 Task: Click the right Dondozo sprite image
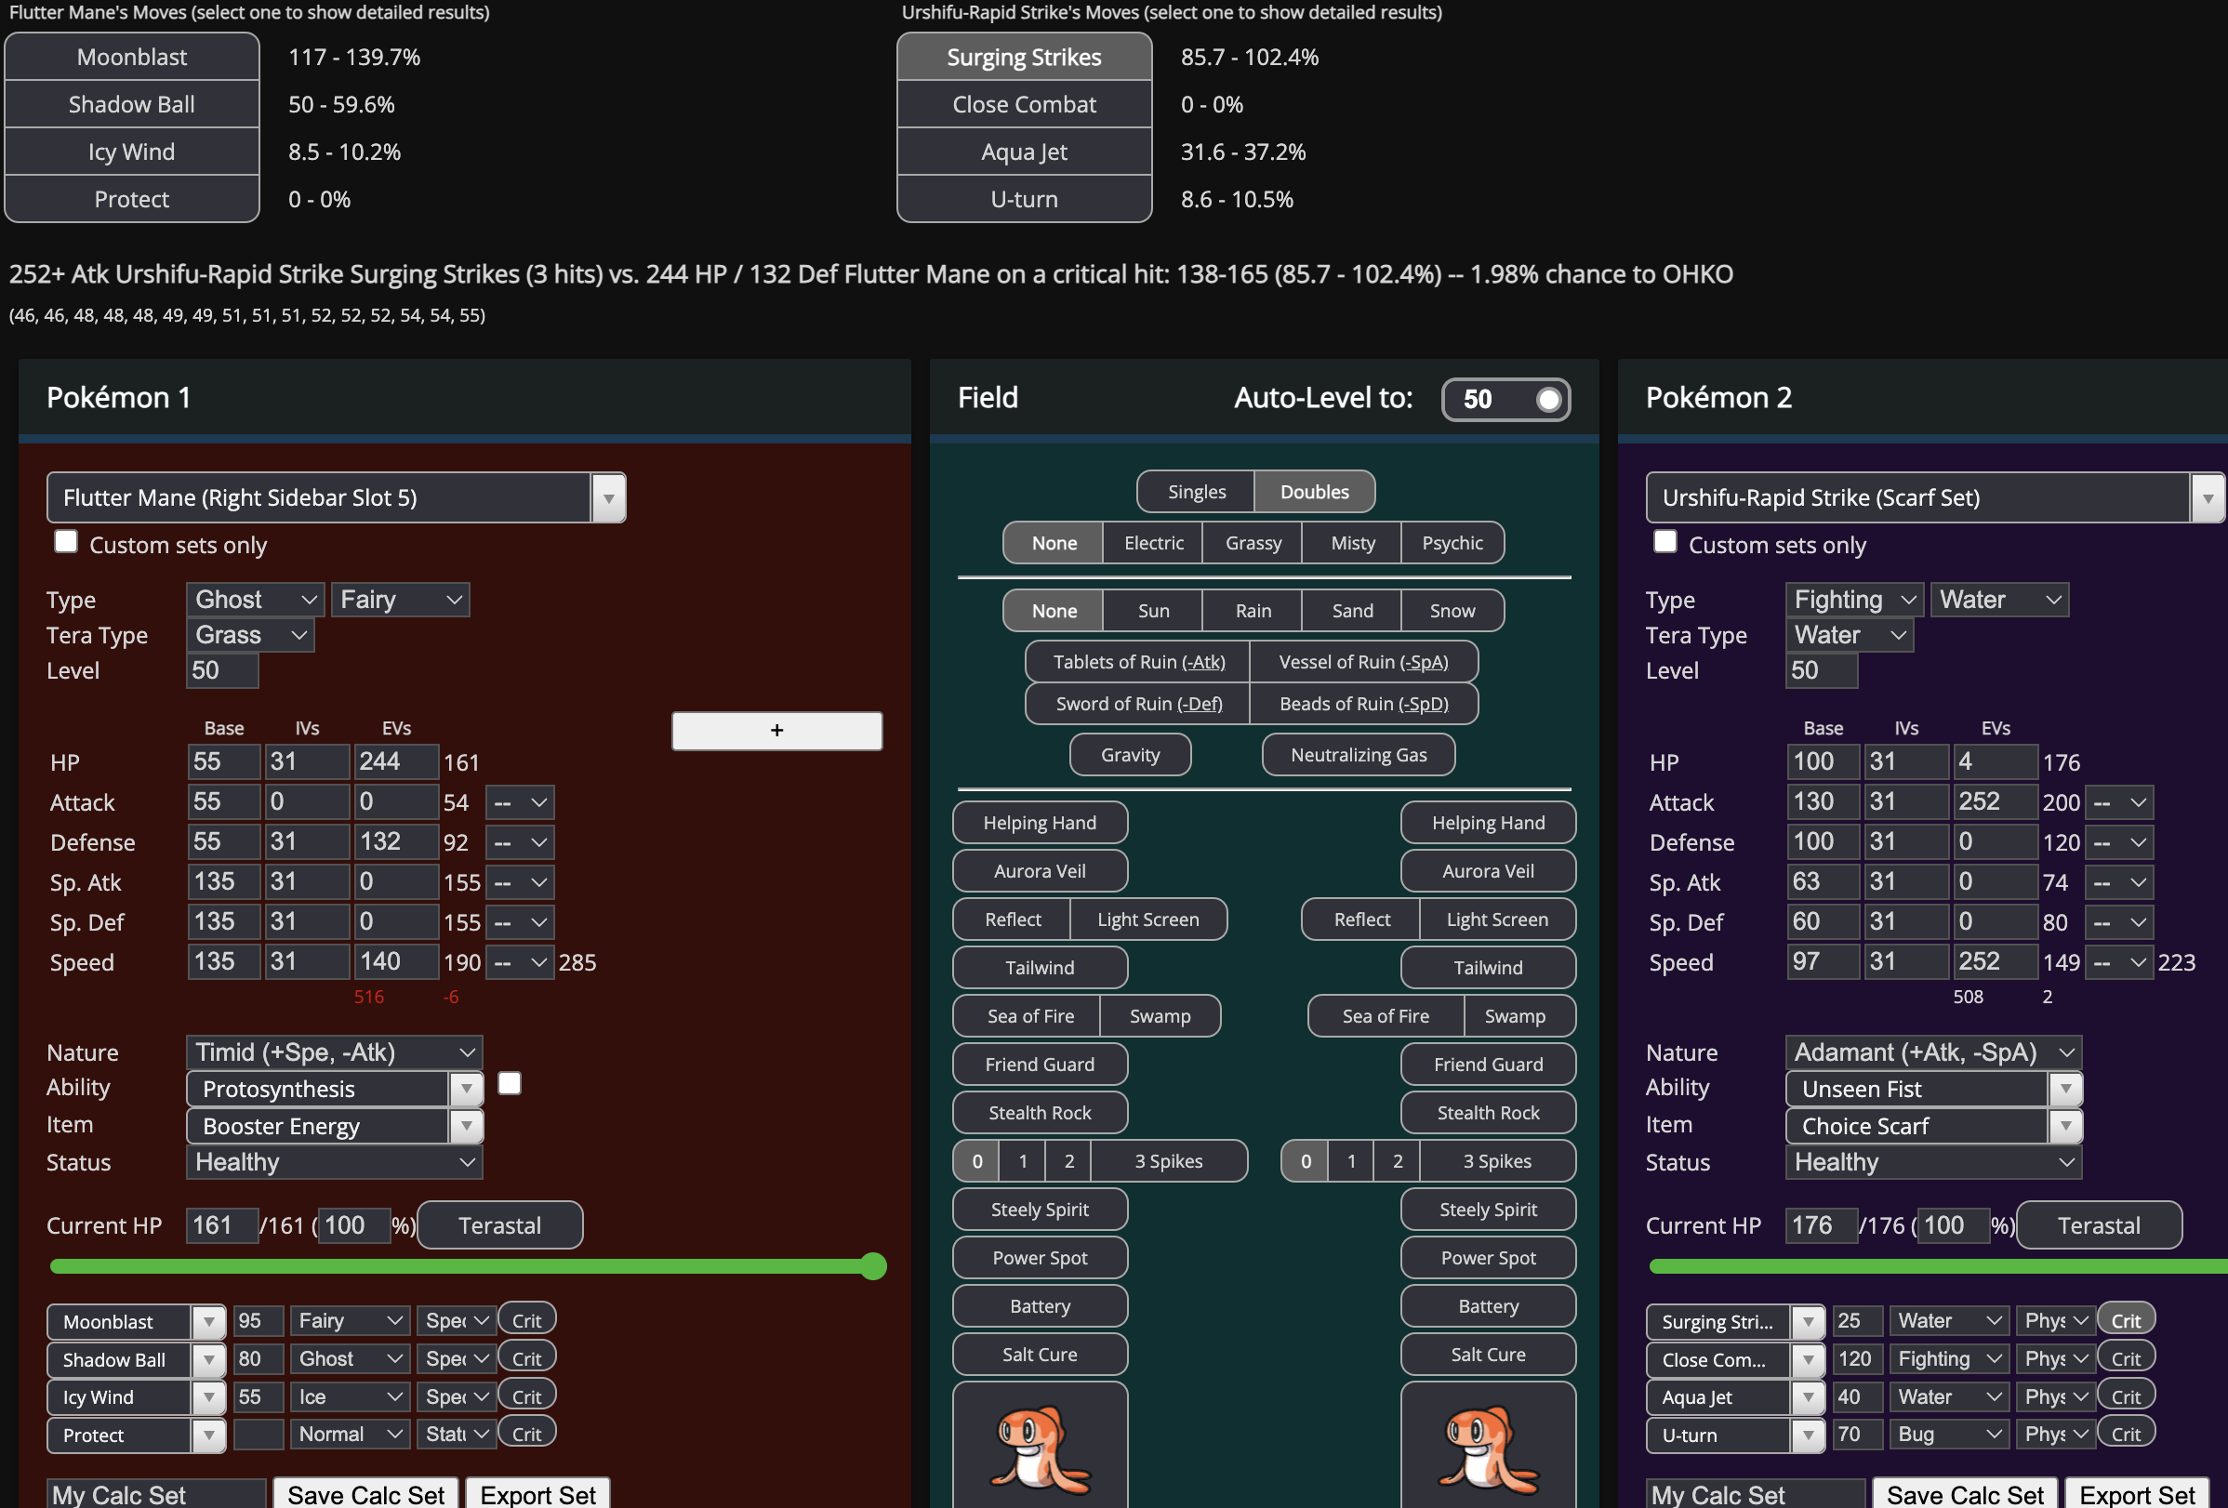[1488, 1448]
